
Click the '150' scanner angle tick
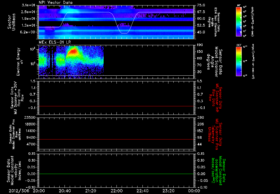(200, 52)
